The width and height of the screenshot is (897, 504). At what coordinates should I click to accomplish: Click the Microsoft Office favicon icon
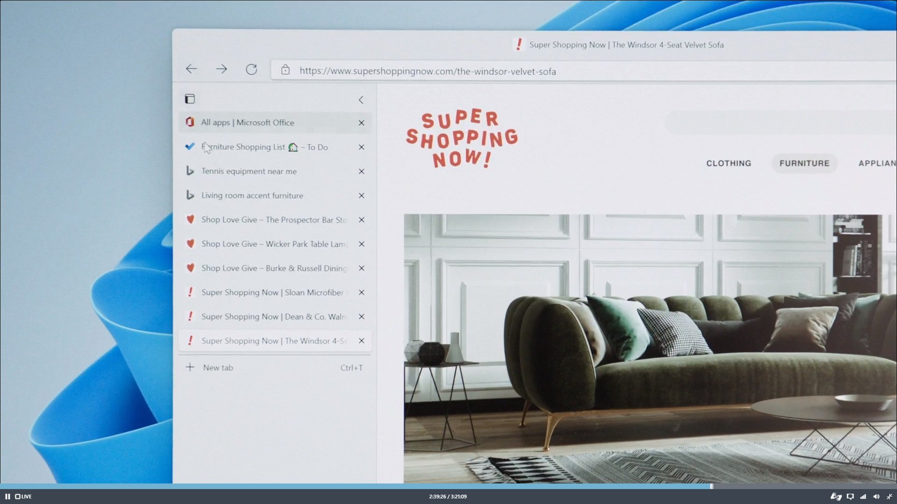(x=190, y=122)
